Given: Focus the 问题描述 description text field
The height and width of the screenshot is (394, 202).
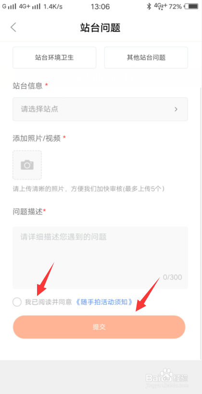Looking at the screenshot, I should [100, 258].
